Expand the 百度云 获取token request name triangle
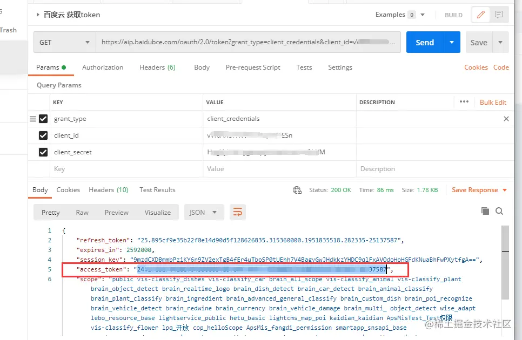The width and height of the screenshot is (522, 340). coord(38,15)
